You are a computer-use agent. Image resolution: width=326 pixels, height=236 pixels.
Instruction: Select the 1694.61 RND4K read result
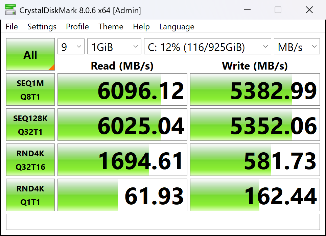pos(122,160)
